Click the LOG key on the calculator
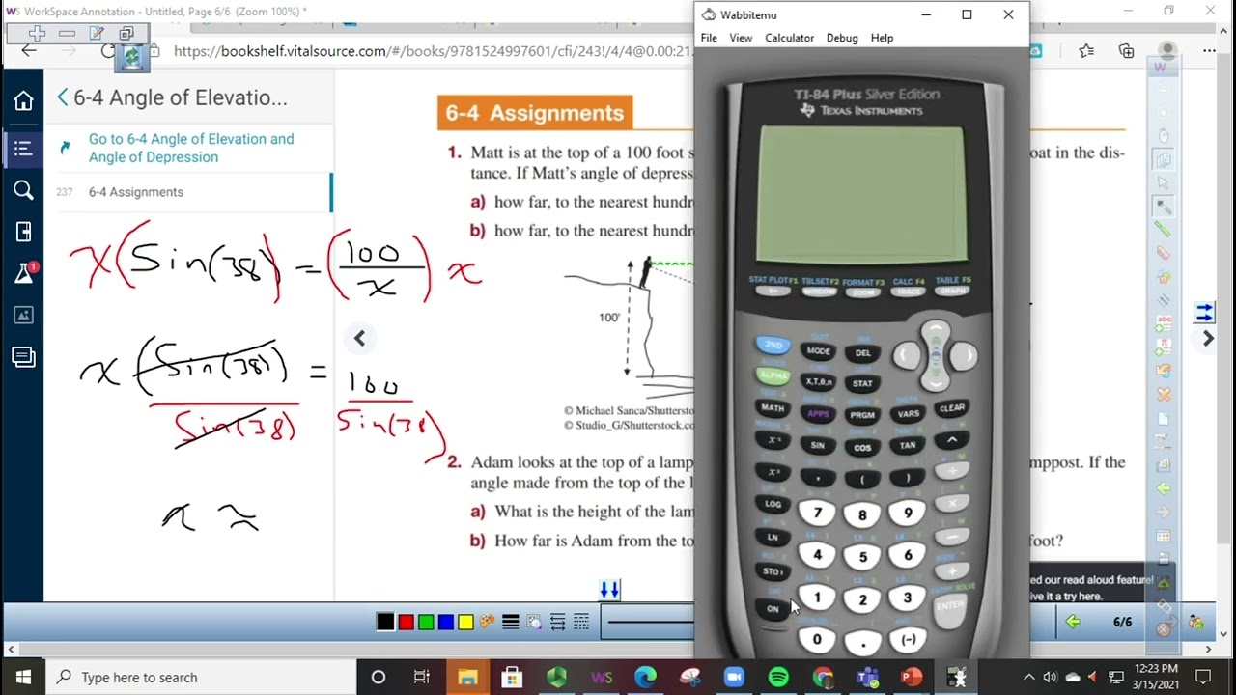The width and height of the screenshot is (1236, 695). (x=772, y=504)
